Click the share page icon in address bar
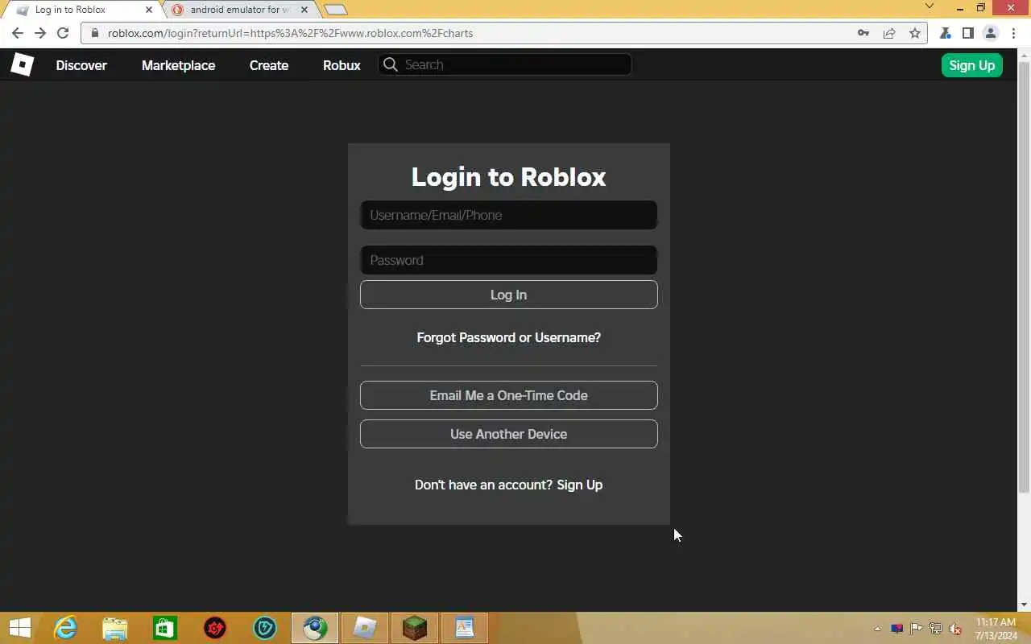This screenshot has height=644, width=1031. [x=889, y=33]
